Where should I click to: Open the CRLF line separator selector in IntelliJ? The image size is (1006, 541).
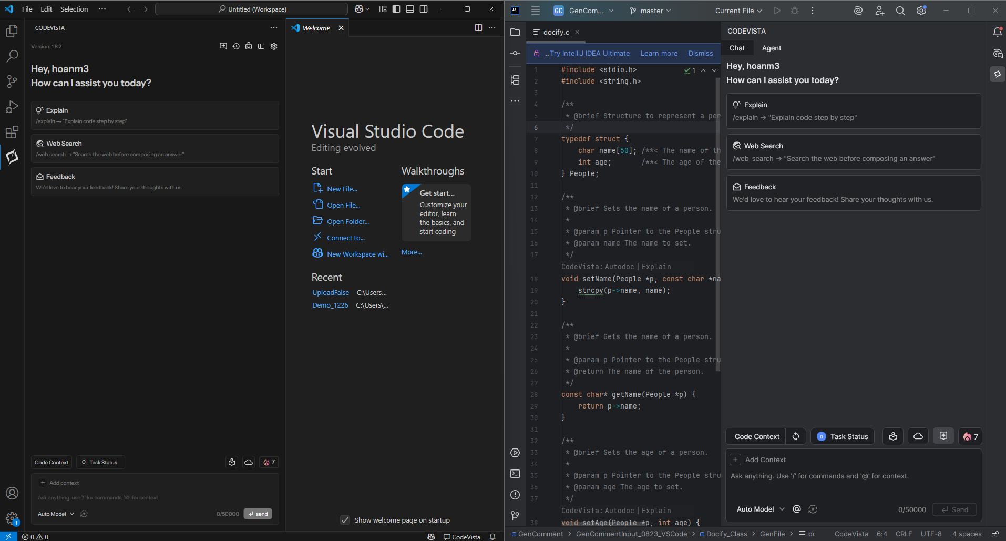[904, 534]
